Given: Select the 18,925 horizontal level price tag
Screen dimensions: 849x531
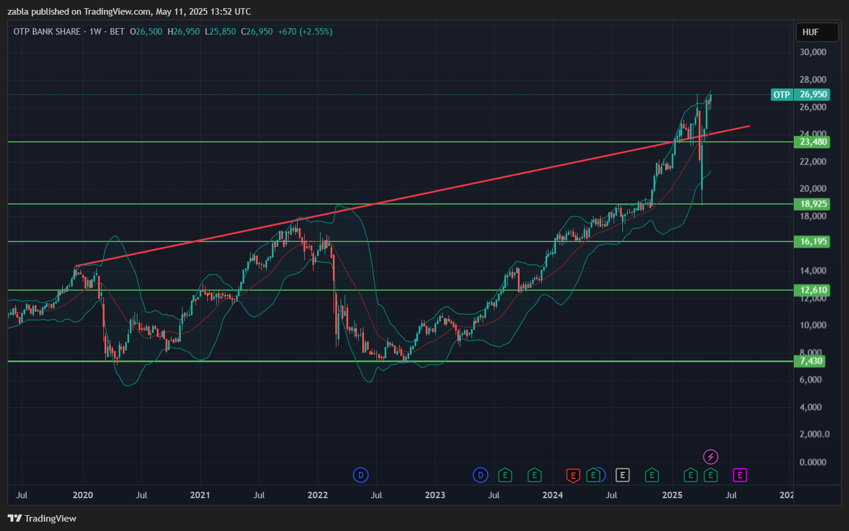Looking at the screenshot, I should [812, 204].
